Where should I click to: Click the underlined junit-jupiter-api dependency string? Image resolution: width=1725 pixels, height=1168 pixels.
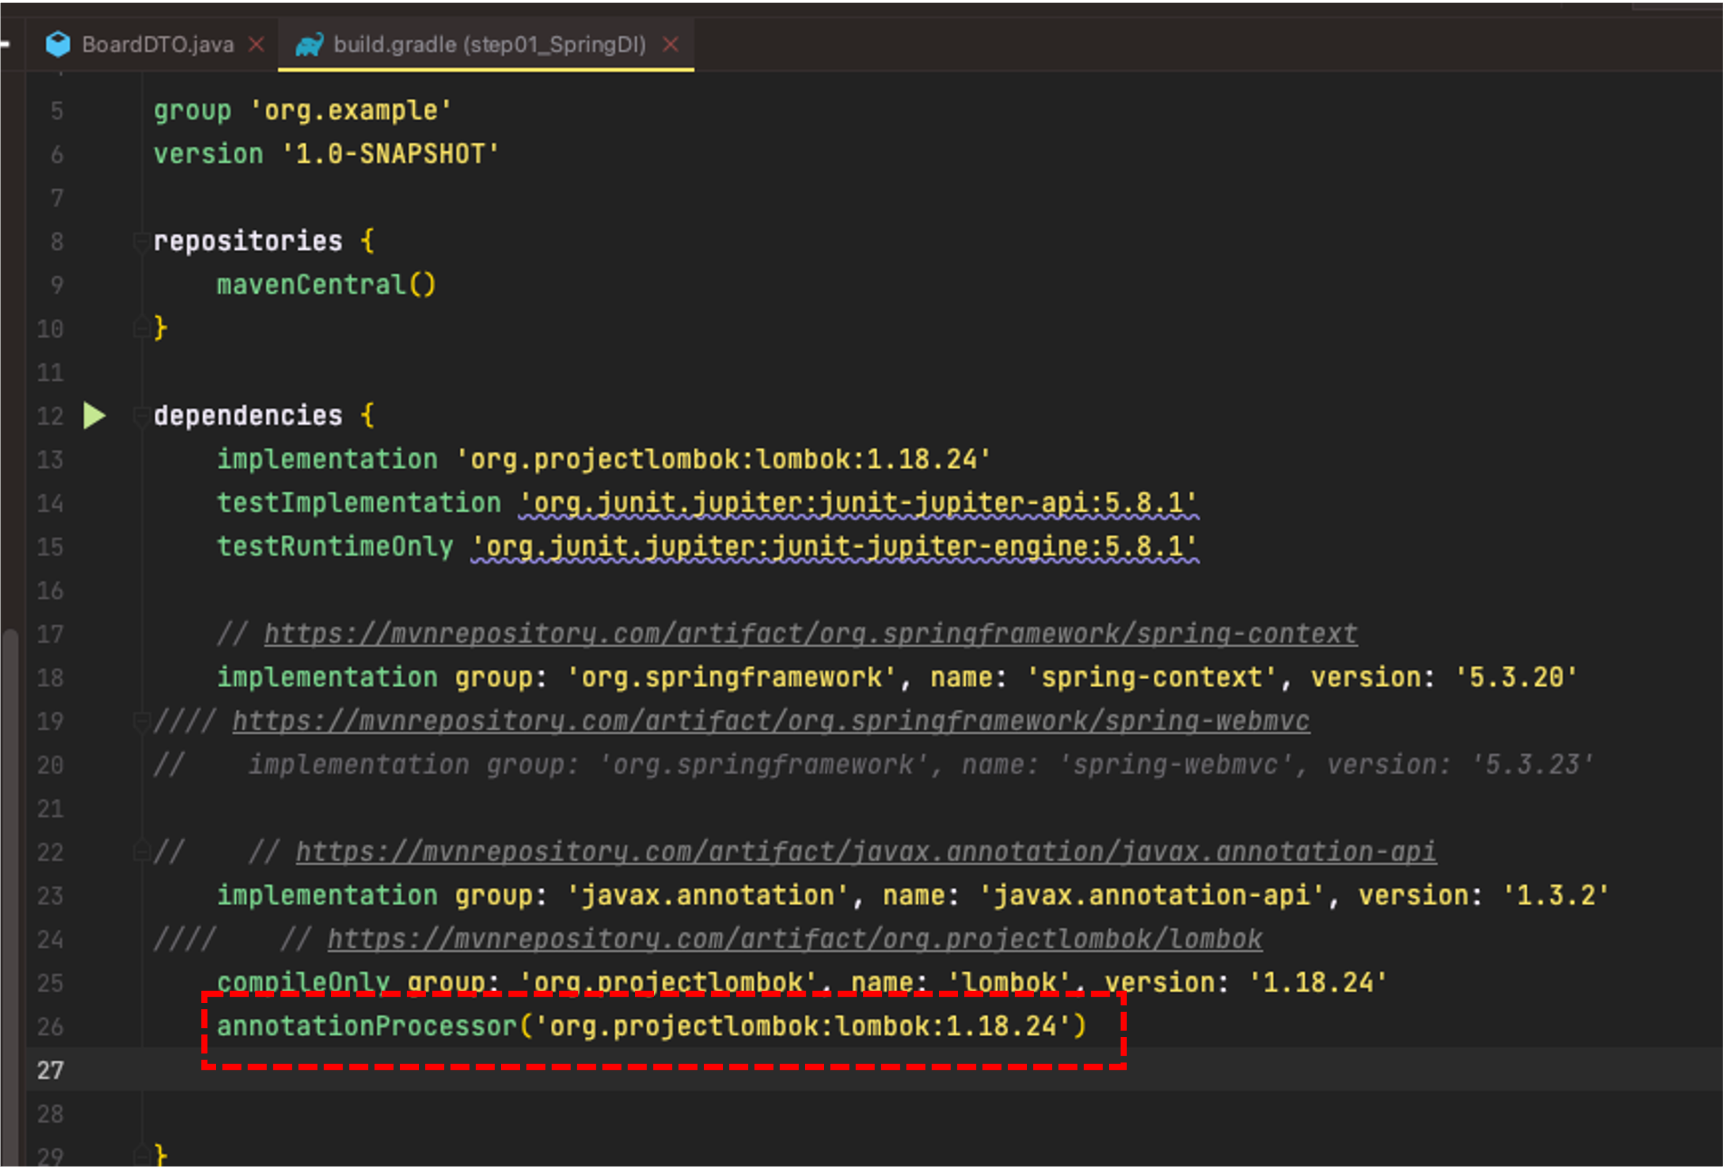pos(858,503)
